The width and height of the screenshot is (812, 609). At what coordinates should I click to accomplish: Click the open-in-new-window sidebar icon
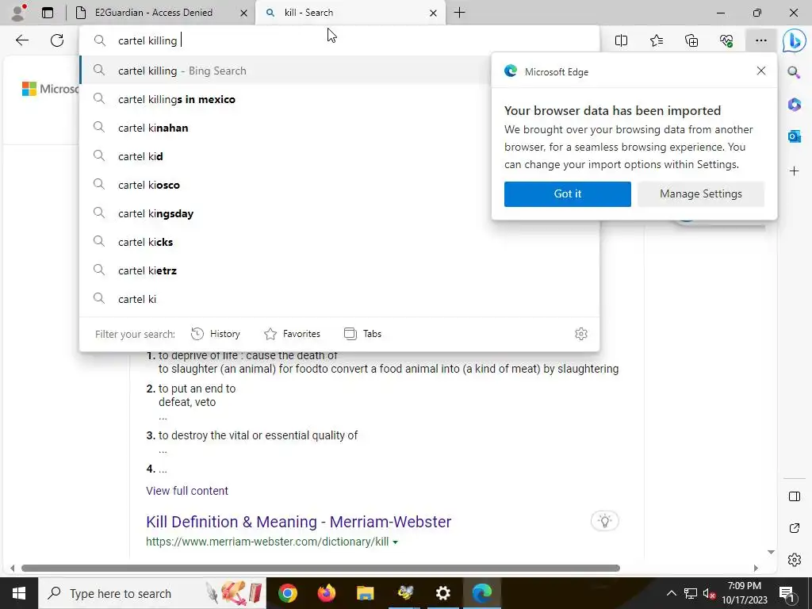click(x=794, y=528)
